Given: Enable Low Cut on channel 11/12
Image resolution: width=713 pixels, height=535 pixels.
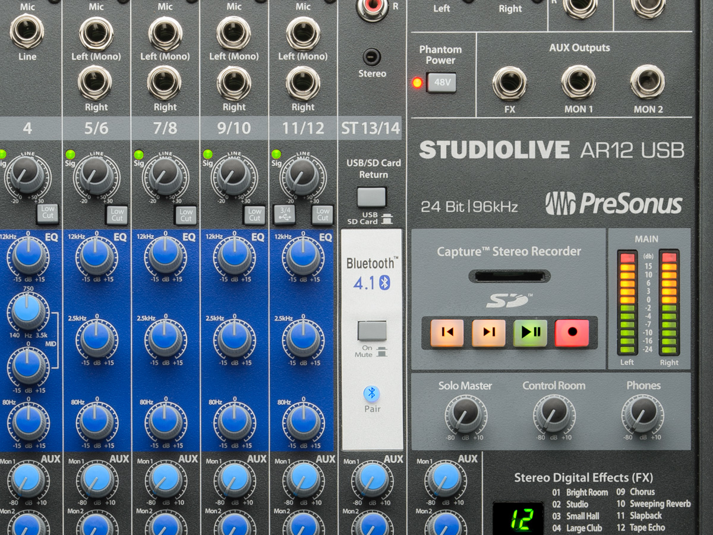Looking at the screenshot, I should (323, 214).
